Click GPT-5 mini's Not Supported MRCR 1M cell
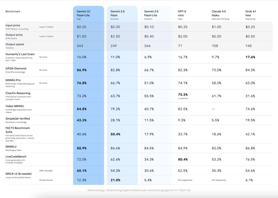Screen dimensions: 278x198 [185, 180]
